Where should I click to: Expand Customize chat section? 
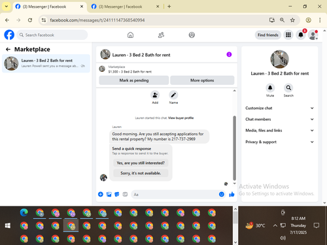pos(280,108)
